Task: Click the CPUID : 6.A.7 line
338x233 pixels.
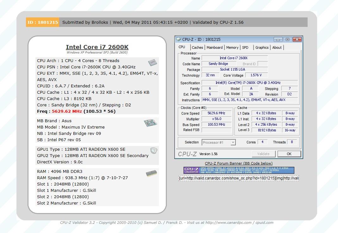Action: tap(71, 86)
